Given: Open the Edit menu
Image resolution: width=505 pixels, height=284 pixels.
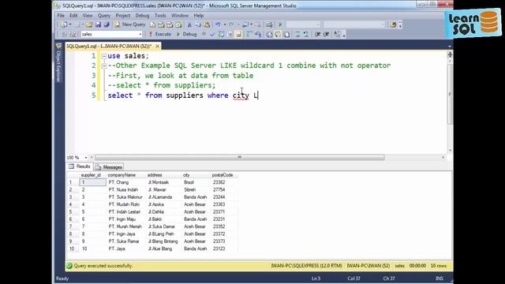Looking at the screenshot, I should pos(73,16).
